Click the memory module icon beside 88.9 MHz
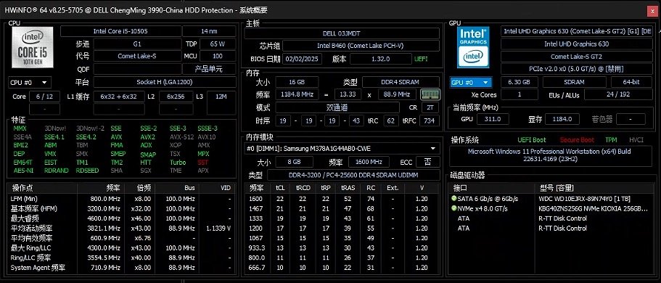This screenshot has height=283, width=661. [x=430, y=94]
